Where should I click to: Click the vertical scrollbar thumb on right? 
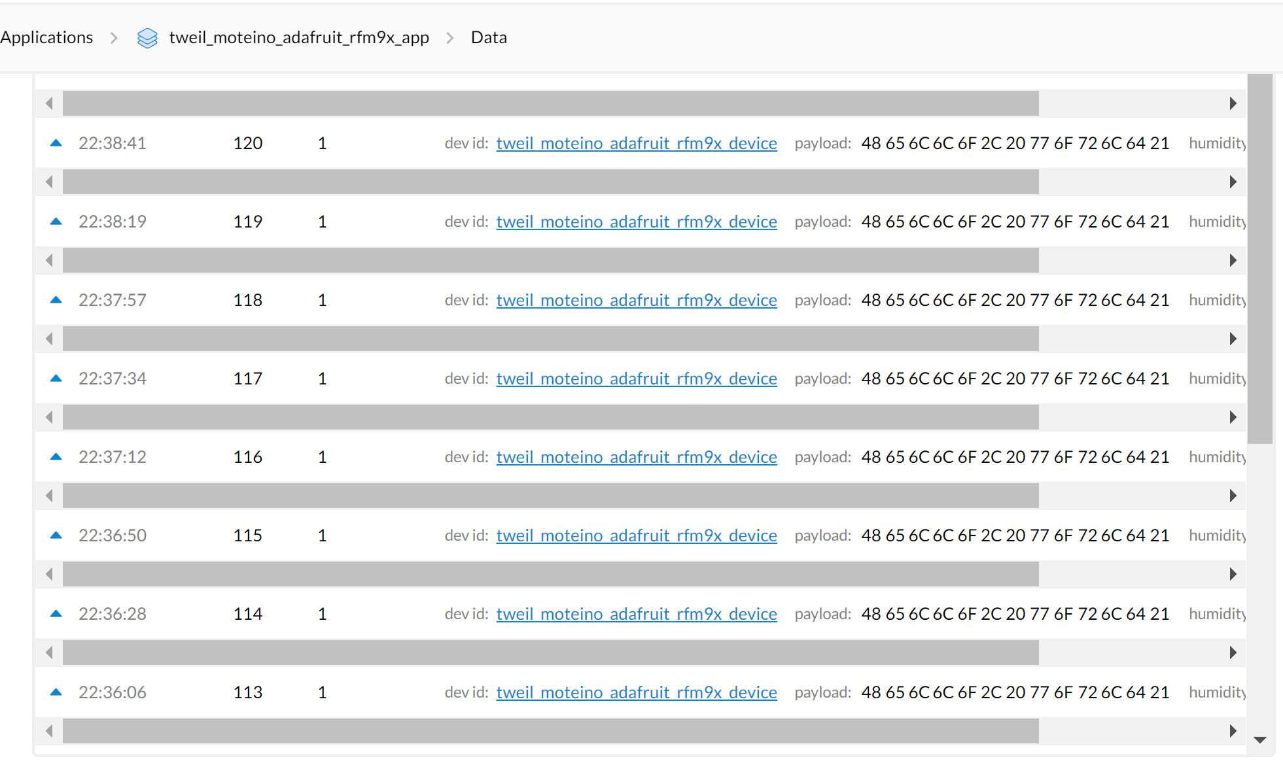point(1259,258)
